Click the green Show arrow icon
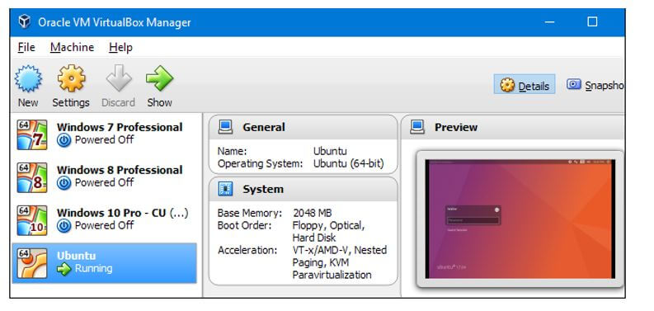 [159, 78]
